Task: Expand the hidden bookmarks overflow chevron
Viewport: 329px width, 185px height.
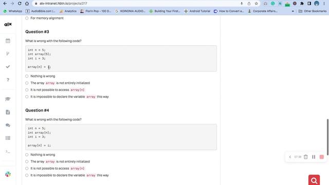Action: coord(293,11)
